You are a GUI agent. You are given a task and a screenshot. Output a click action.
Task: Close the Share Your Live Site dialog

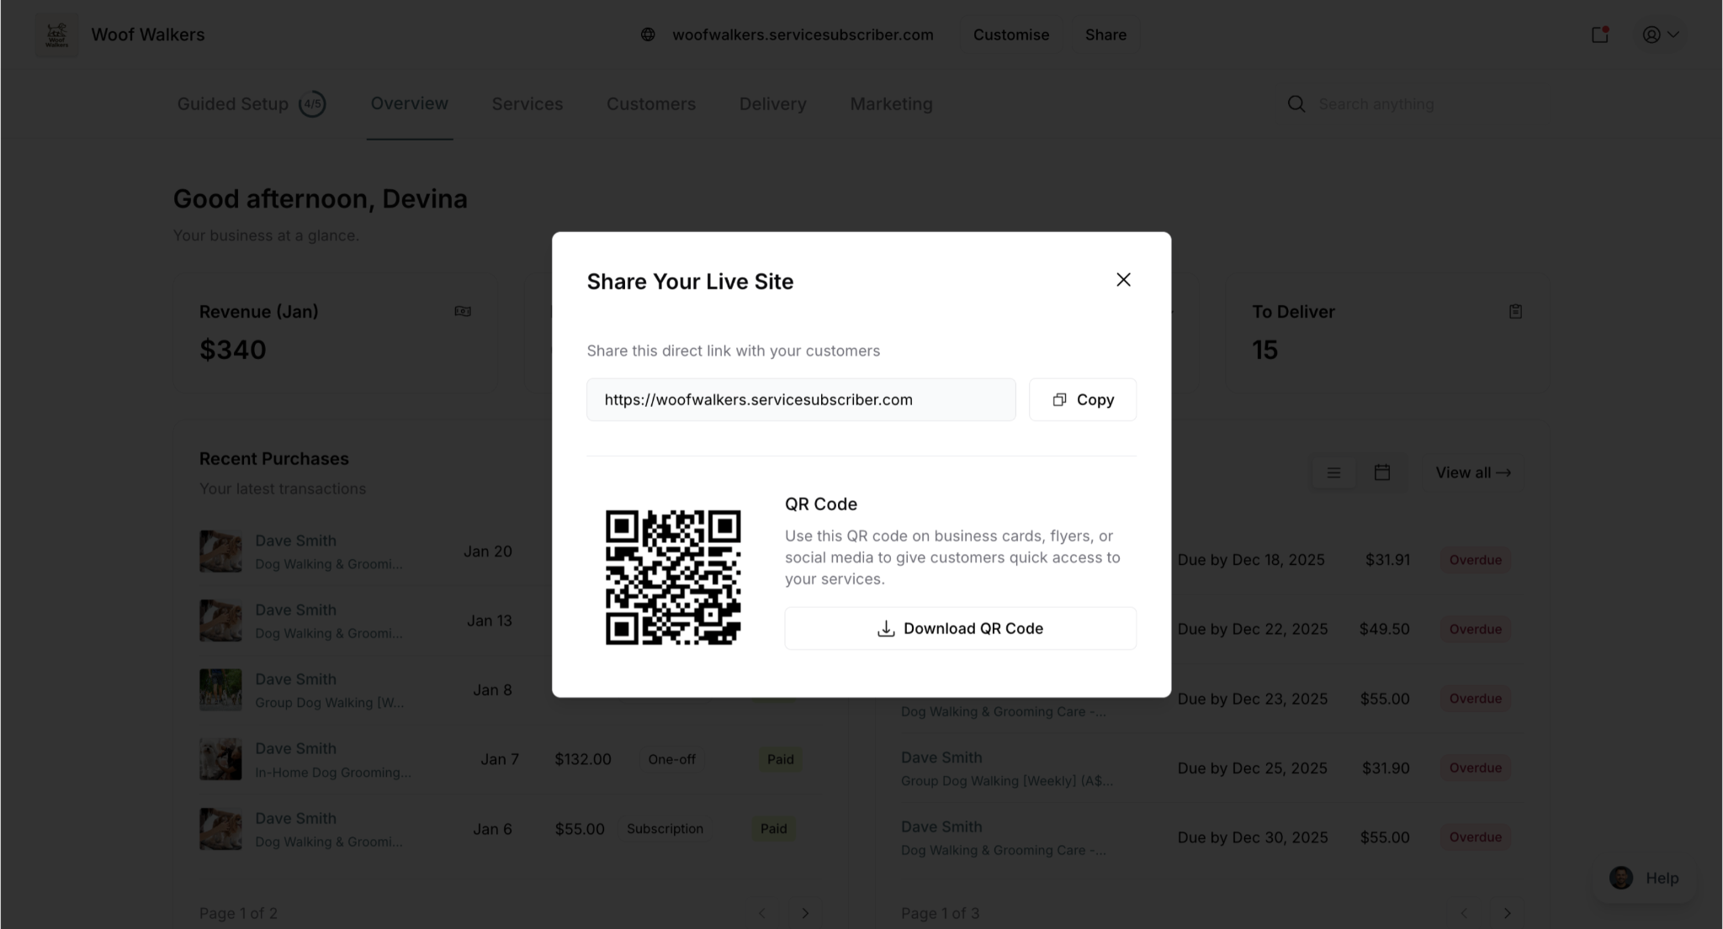(1123, 280)
